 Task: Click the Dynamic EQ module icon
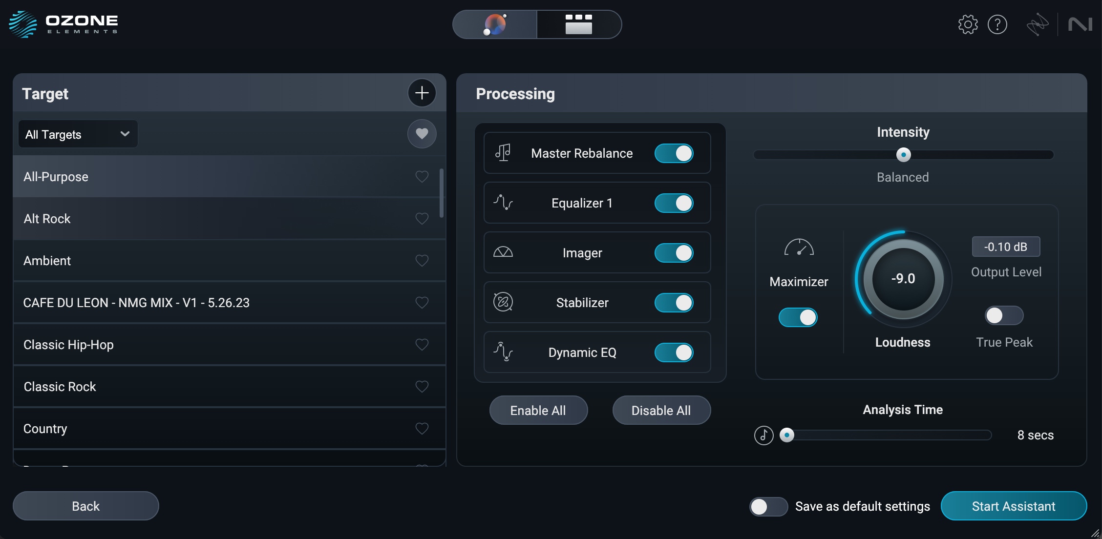503,352
